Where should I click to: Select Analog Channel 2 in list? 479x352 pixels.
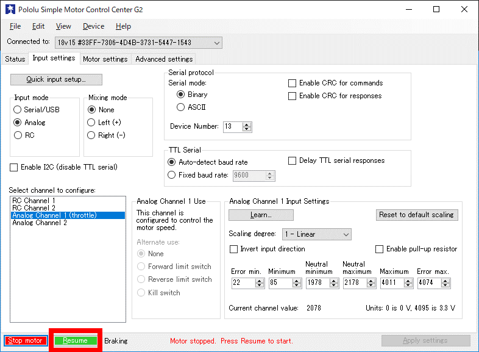[x=68, y=223]
